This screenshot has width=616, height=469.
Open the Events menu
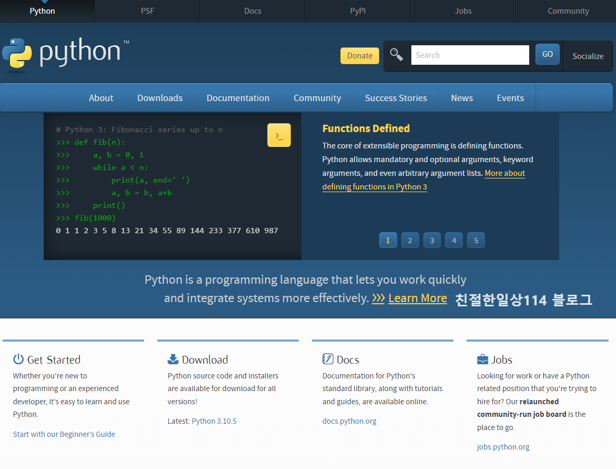tap(510, 98)
